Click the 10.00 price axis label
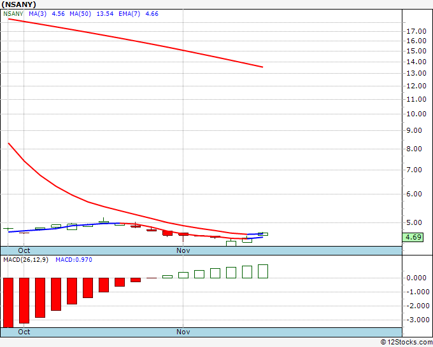 (x=416, y=114)
